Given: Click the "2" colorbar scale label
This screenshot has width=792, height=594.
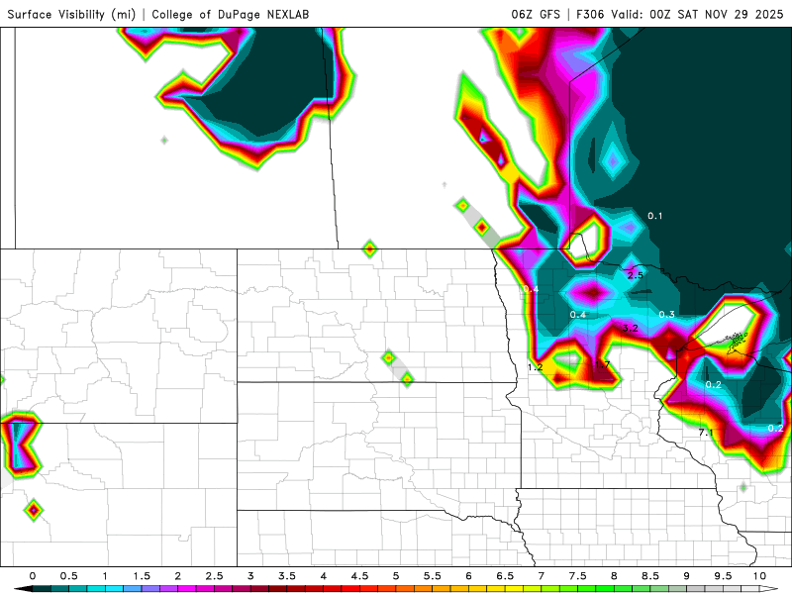Looking at the screenshot, I should pyautogui.click(x=178, y=576).
